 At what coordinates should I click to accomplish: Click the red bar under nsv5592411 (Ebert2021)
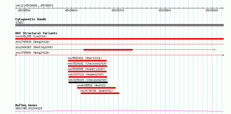coord(87,61)
